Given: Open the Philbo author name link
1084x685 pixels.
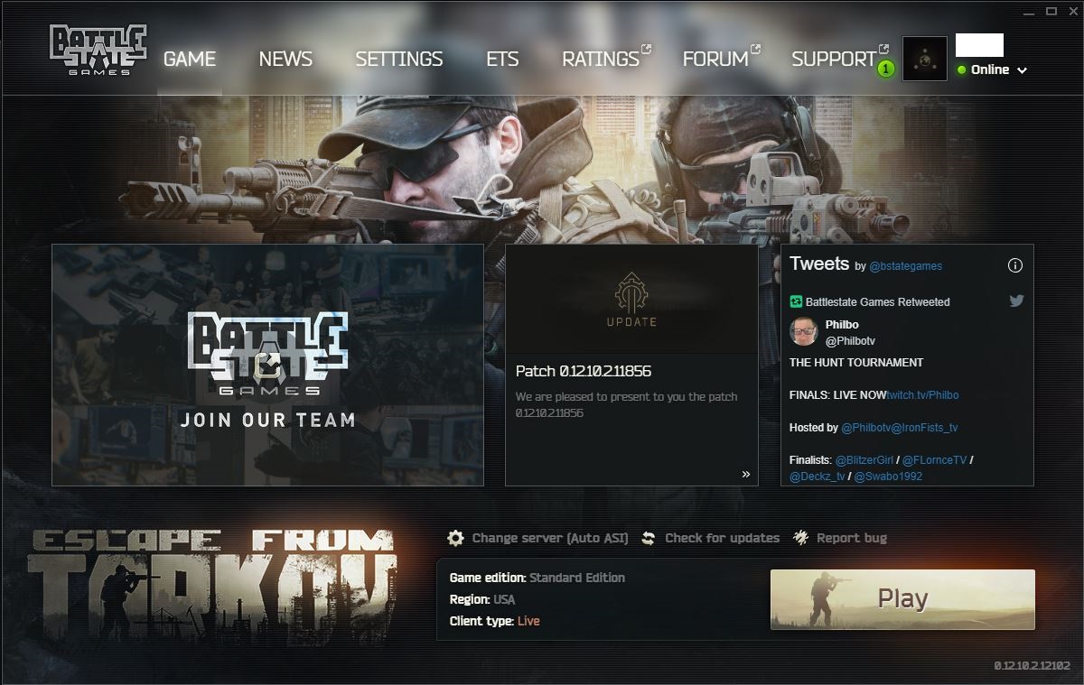Looking at the screenshot, I should (x=842, y=324).
